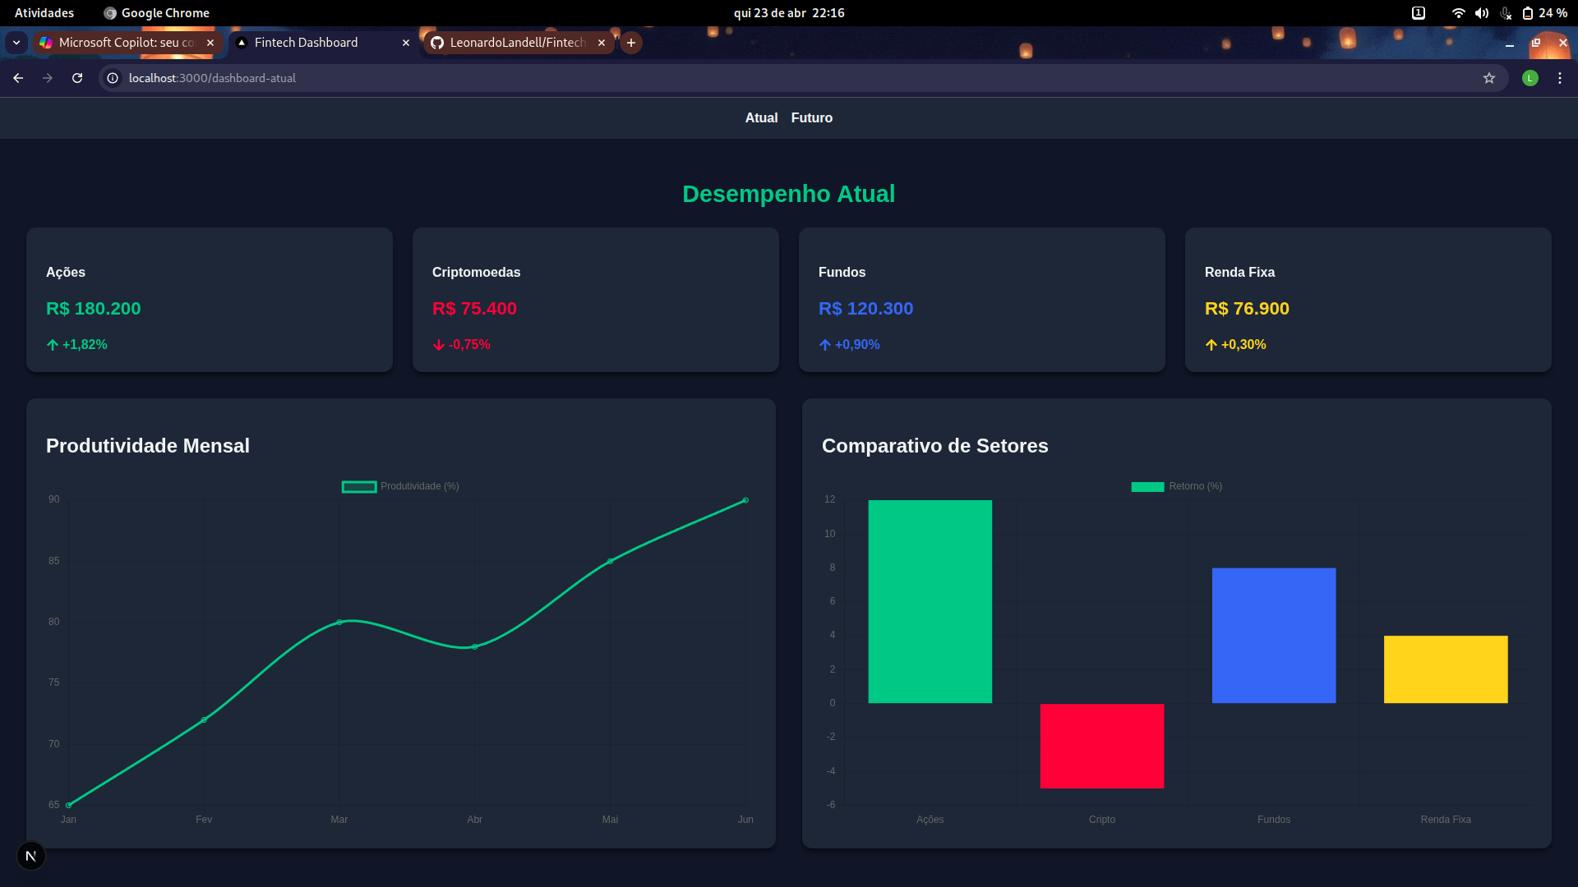Open the Futuro navigation link
The image size is (1578, 887).
(x=811, y=118)
